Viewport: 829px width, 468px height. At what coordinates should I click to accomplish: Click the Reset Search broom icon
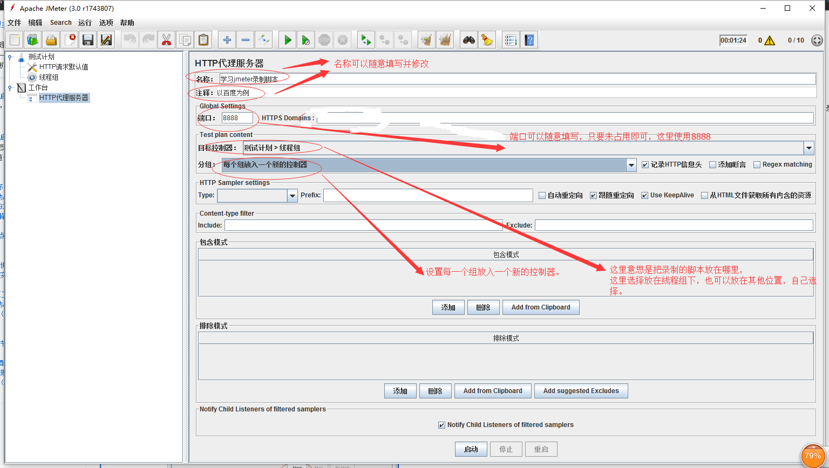[x=487, y=40]
